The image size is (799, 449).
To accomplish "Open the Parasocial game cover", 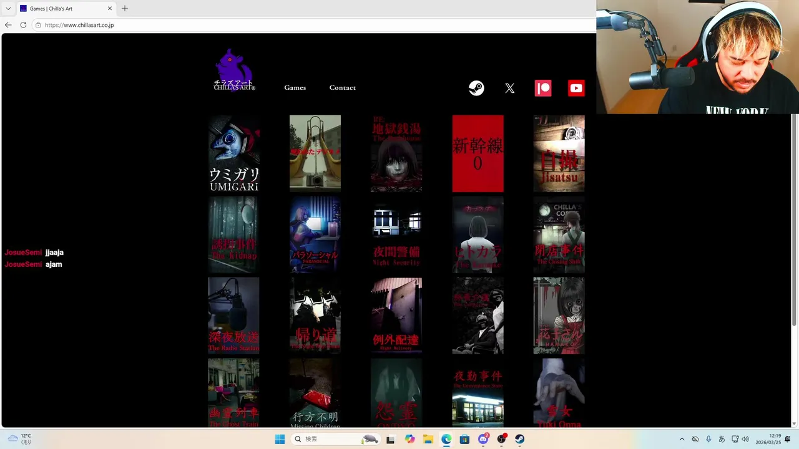I will coord(315,234).
